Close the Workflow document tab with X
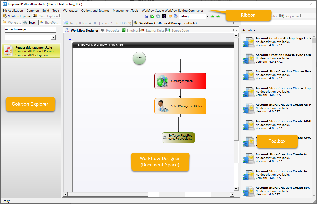This screenshot has height=204, width=317. click(237, 23)
